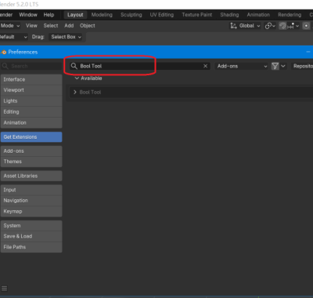
Task: Open the Add menu in viewport header
Action: coord(69,26)
